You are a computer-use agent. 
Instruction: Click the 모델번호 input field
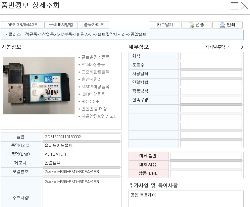pyautogui.click(x=81, y=172)
